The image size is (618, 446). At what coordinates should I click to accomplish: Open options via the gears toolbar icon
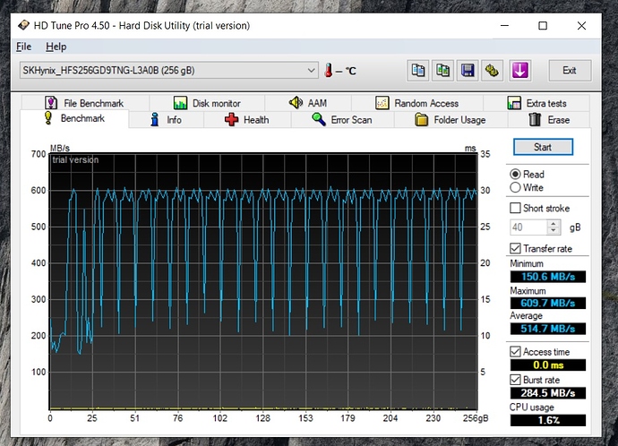(x=492, y=71)
